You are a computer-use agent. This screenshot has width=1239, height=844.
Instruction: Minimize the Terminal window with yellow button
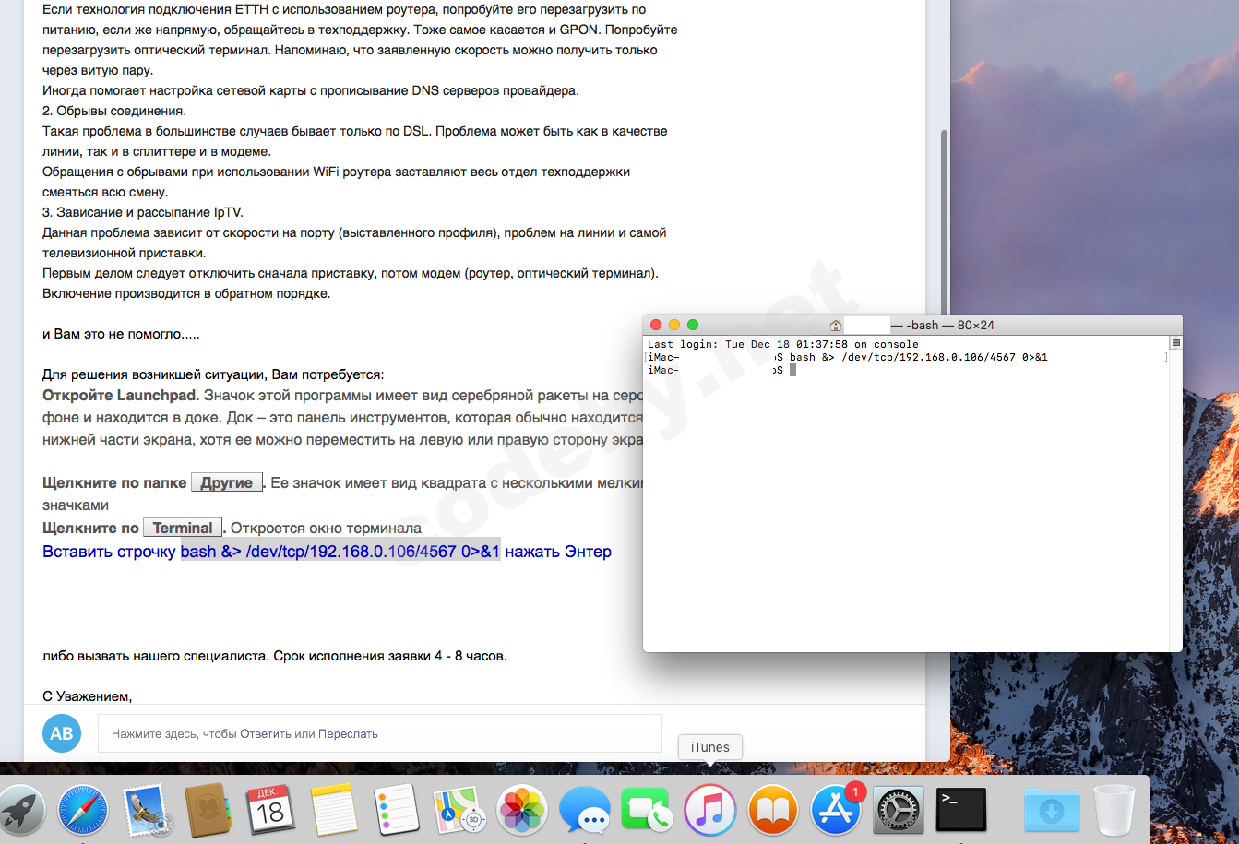pyautogui.click(x=674, y=326)
